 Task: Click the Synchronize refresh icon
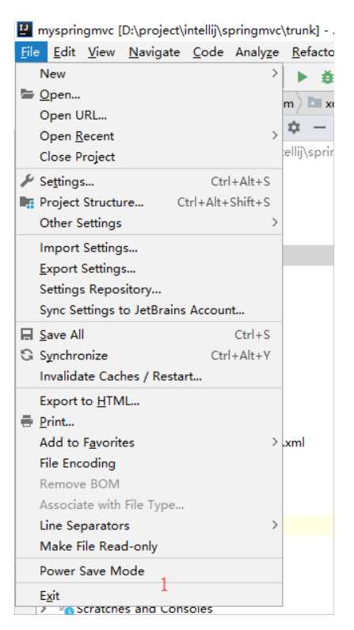pyautogui.click(x=27, y=355)
